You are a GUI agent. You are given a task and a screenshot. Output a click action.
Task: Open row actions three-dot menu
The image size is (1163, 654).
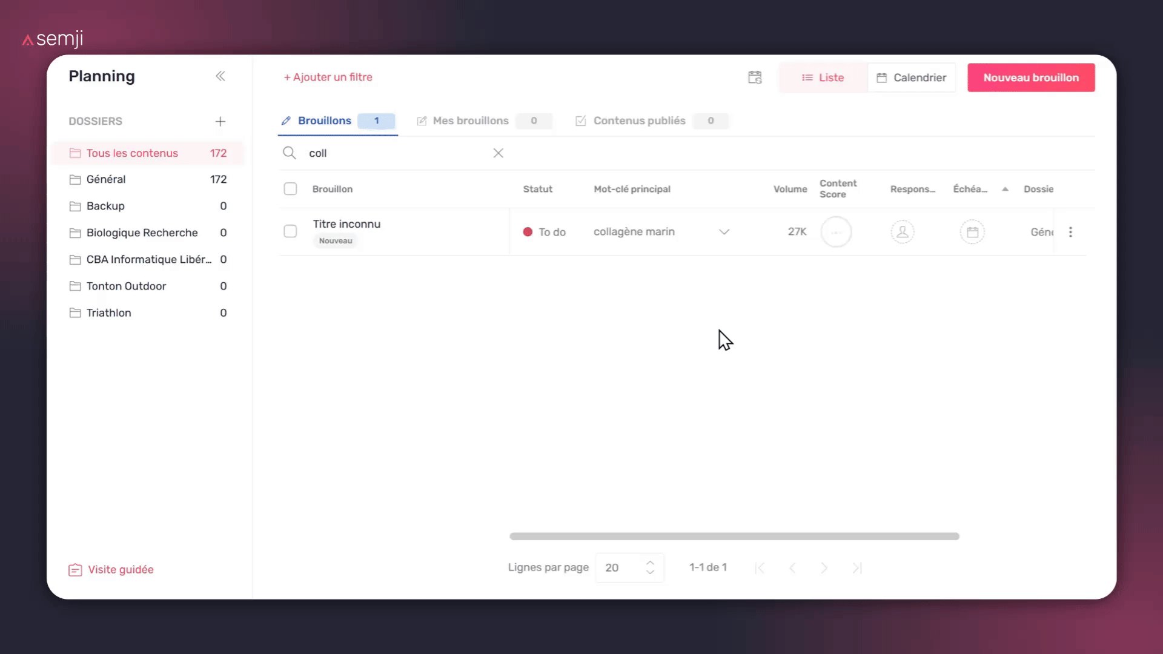1070,232
